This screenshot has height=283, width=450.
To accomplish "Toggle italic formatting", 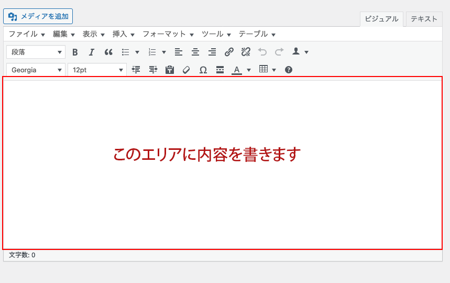I will 92,52.
